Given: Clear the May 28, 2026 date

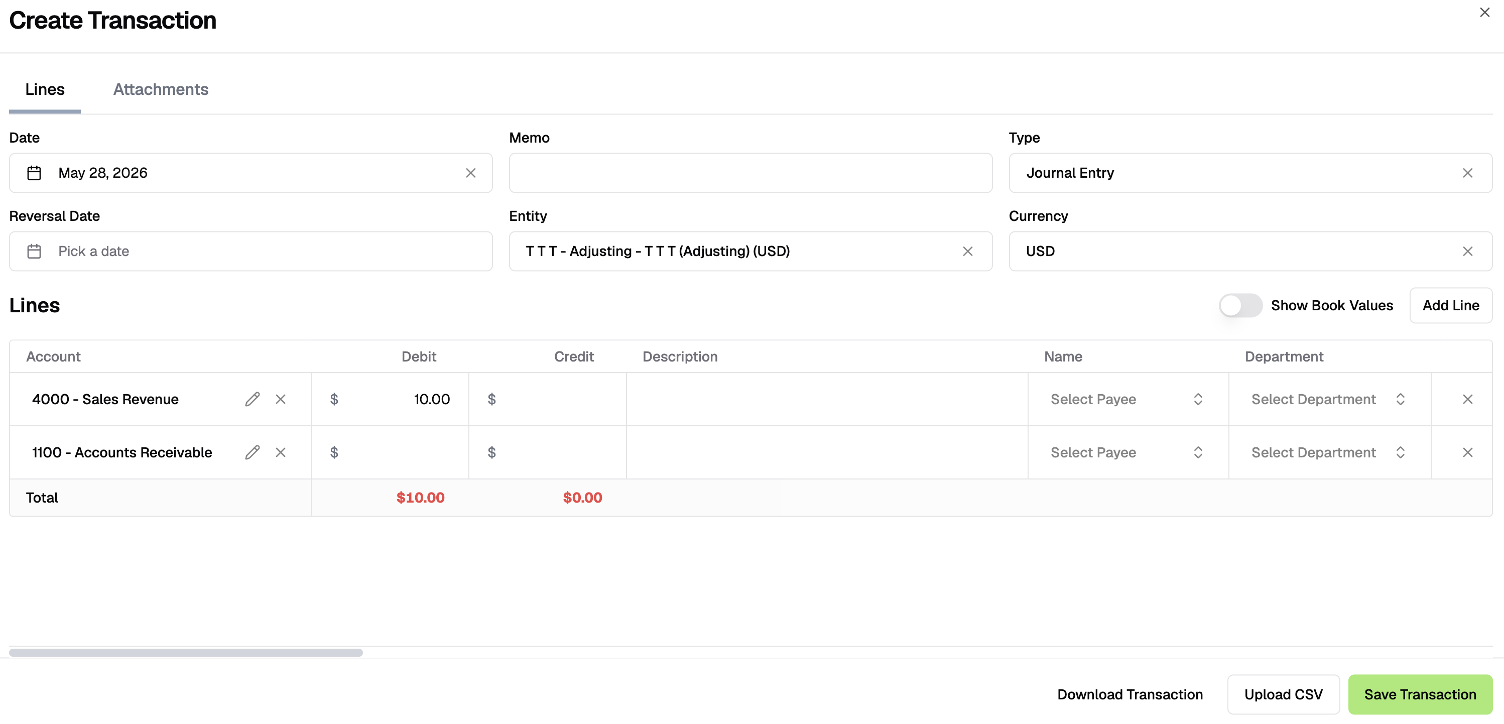Looking at the screenshot, I should click(x=470, y=173).
